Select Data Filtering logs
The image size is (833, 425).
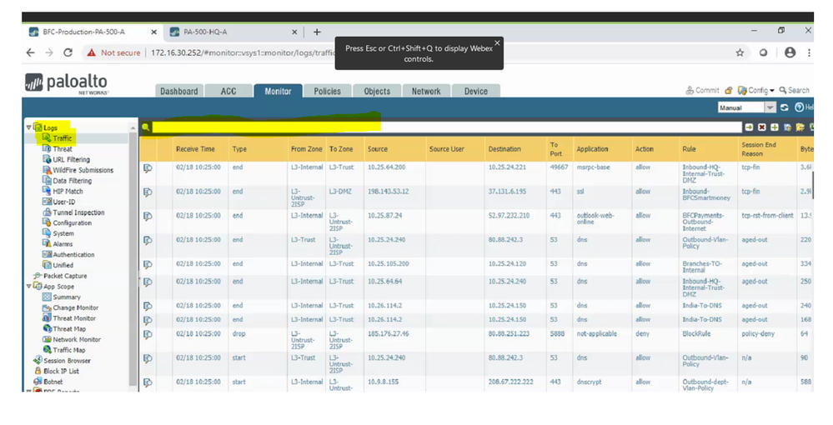pyautogui.click(x=73, y=181)
